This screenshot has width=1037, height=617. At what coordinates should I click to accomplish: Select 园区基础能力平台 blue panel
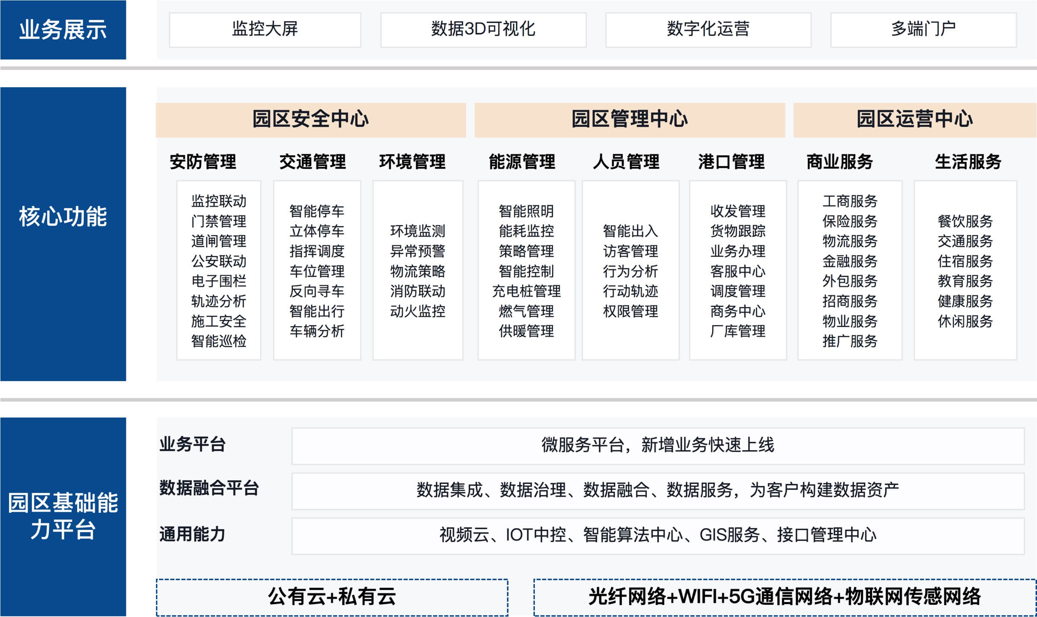click(x=63, y=516)
